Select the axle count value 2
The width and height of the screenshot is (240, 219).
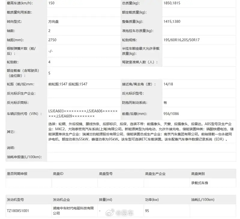point(49,31)
